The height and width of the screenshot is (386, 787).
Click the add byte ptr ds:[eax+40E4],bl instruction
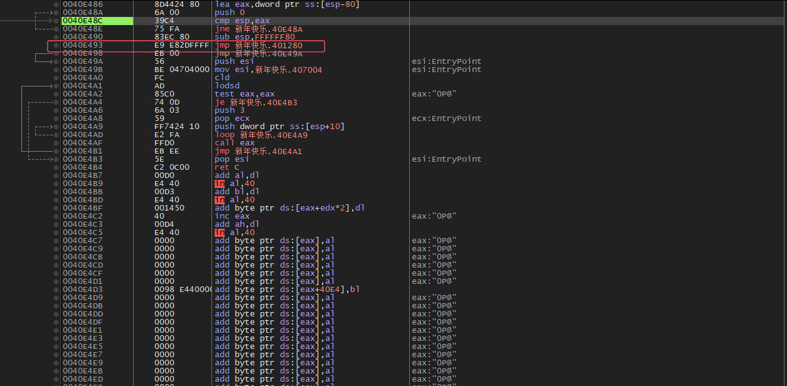tap(287, 289)
